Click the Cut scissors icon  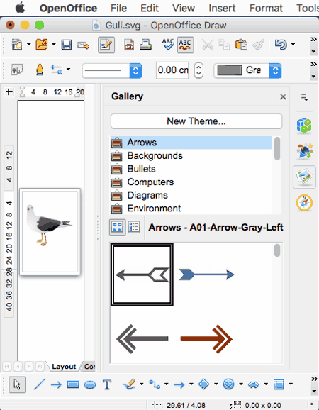[x=208, y=45]
